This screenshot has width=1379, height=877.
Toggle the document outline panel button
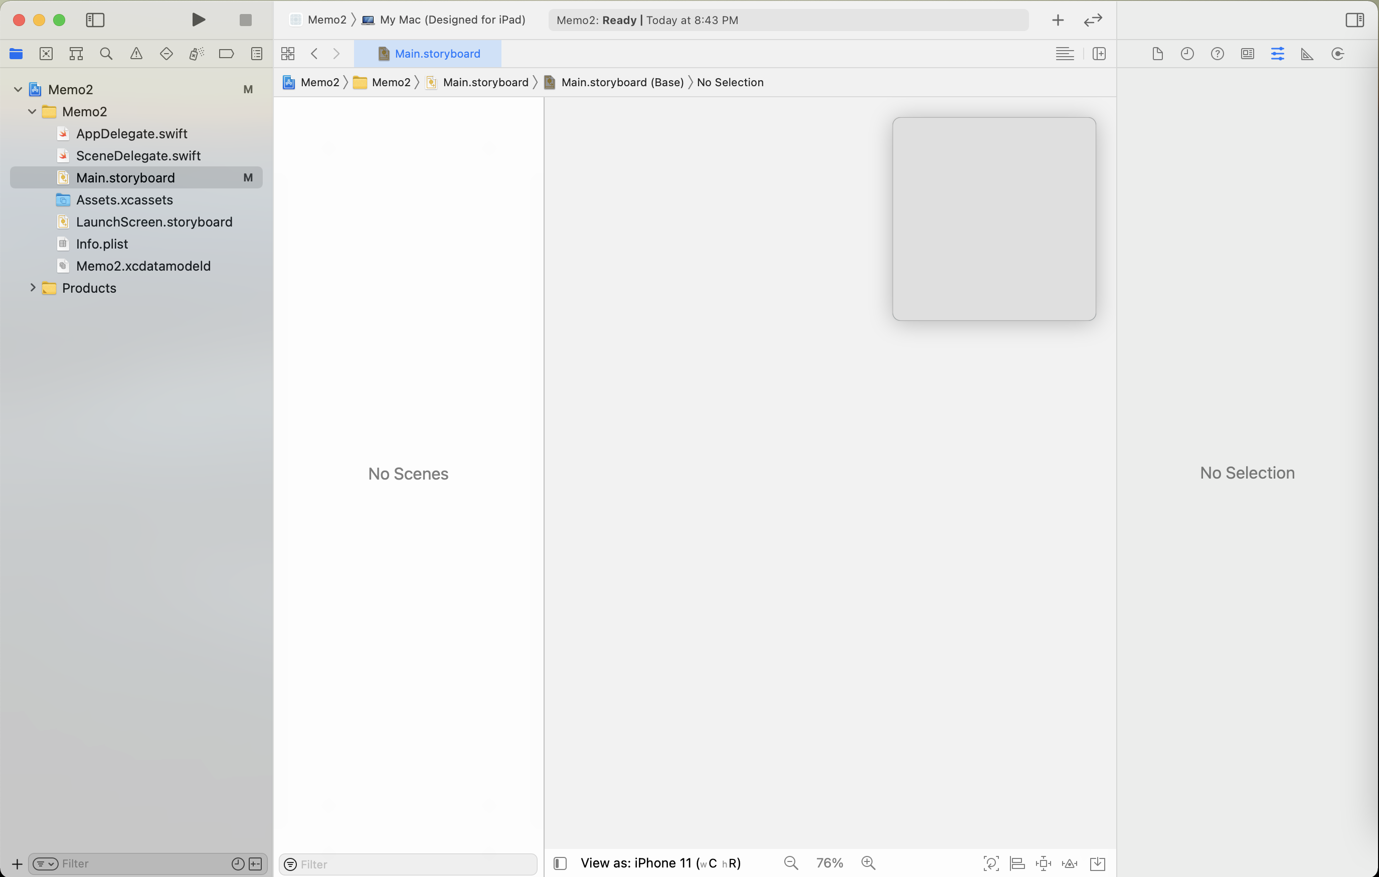point(560,862)
